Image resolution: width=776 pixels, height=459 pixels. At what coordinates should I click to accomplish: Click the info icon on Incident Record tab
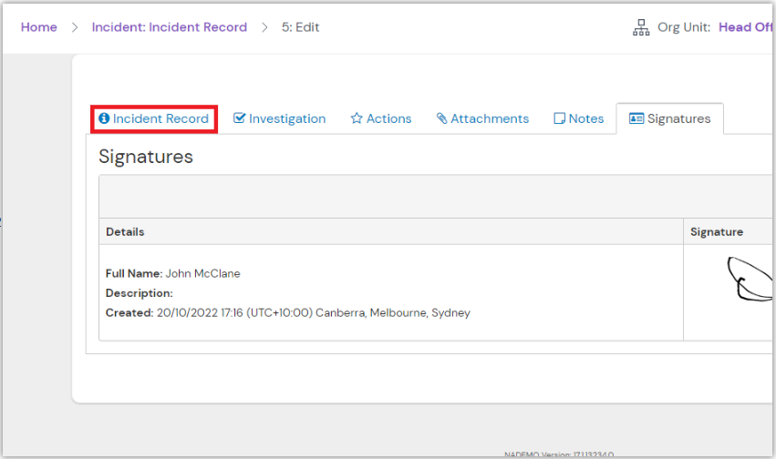[104, 119]
